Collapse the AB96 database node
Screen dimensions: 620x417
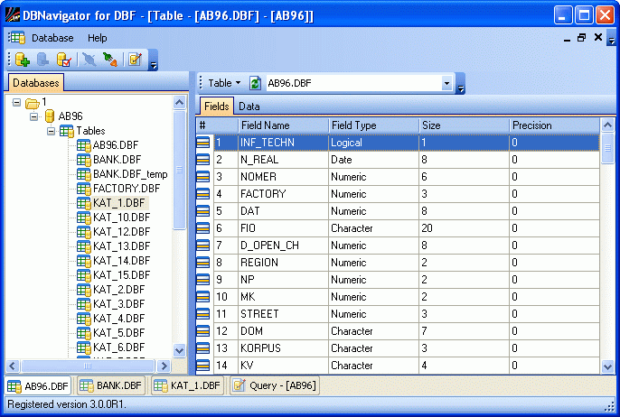pyautogui.click(x=34, y=116)
